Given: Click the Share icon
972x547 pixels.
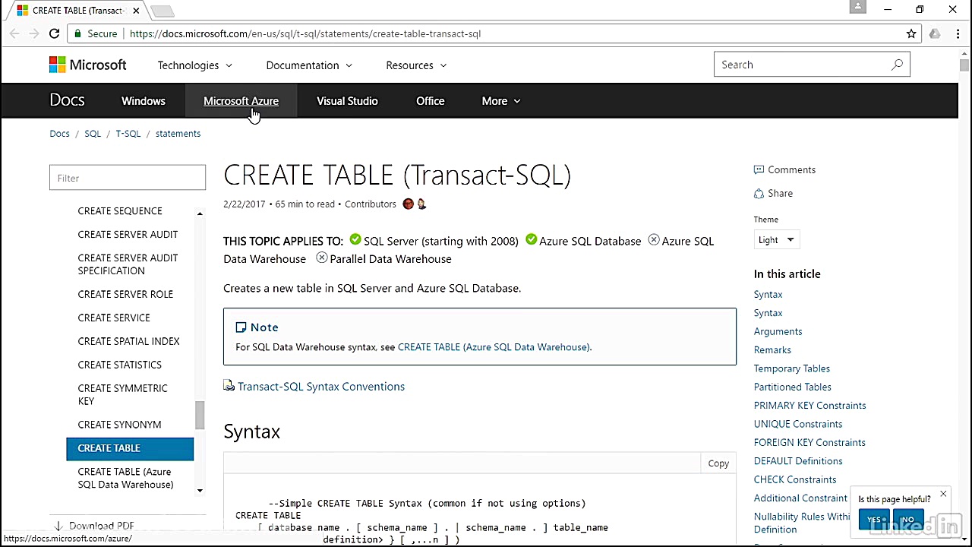Looking at the screenshot, I should tap(759, 193).
